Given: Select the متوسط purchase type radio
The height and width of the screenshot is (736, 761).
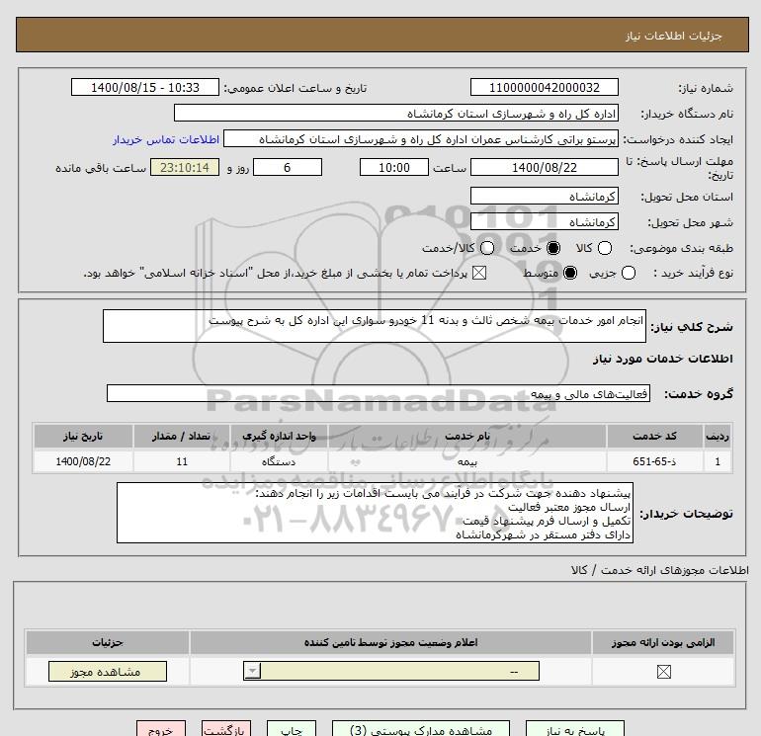Looking at the screenshot, I should tap(570, 273).
